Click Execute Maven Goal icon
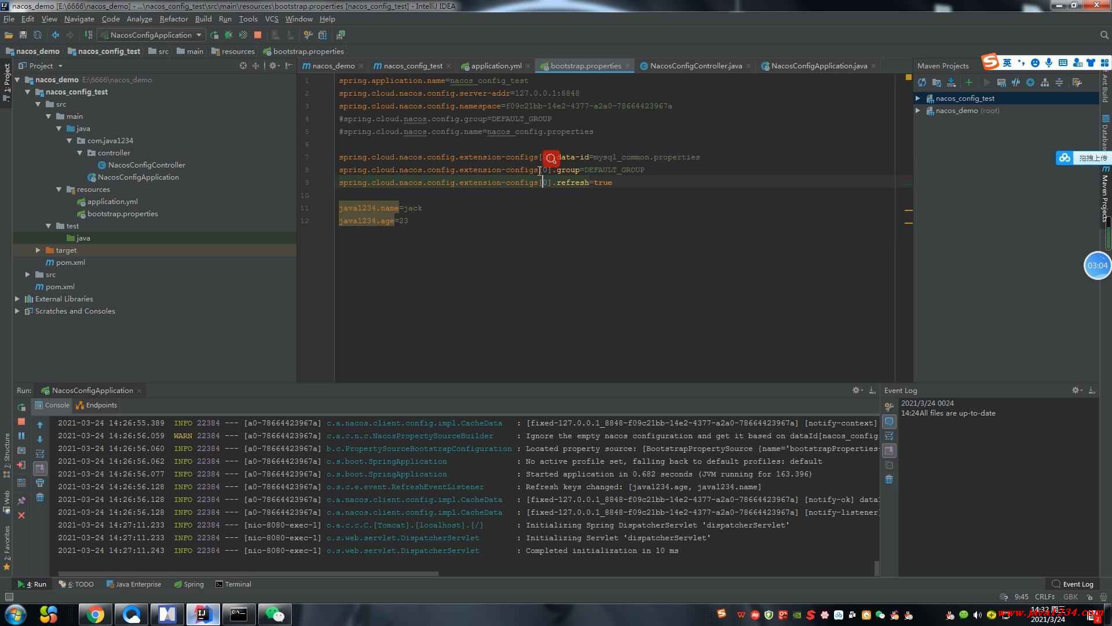 coord(1001,83)
